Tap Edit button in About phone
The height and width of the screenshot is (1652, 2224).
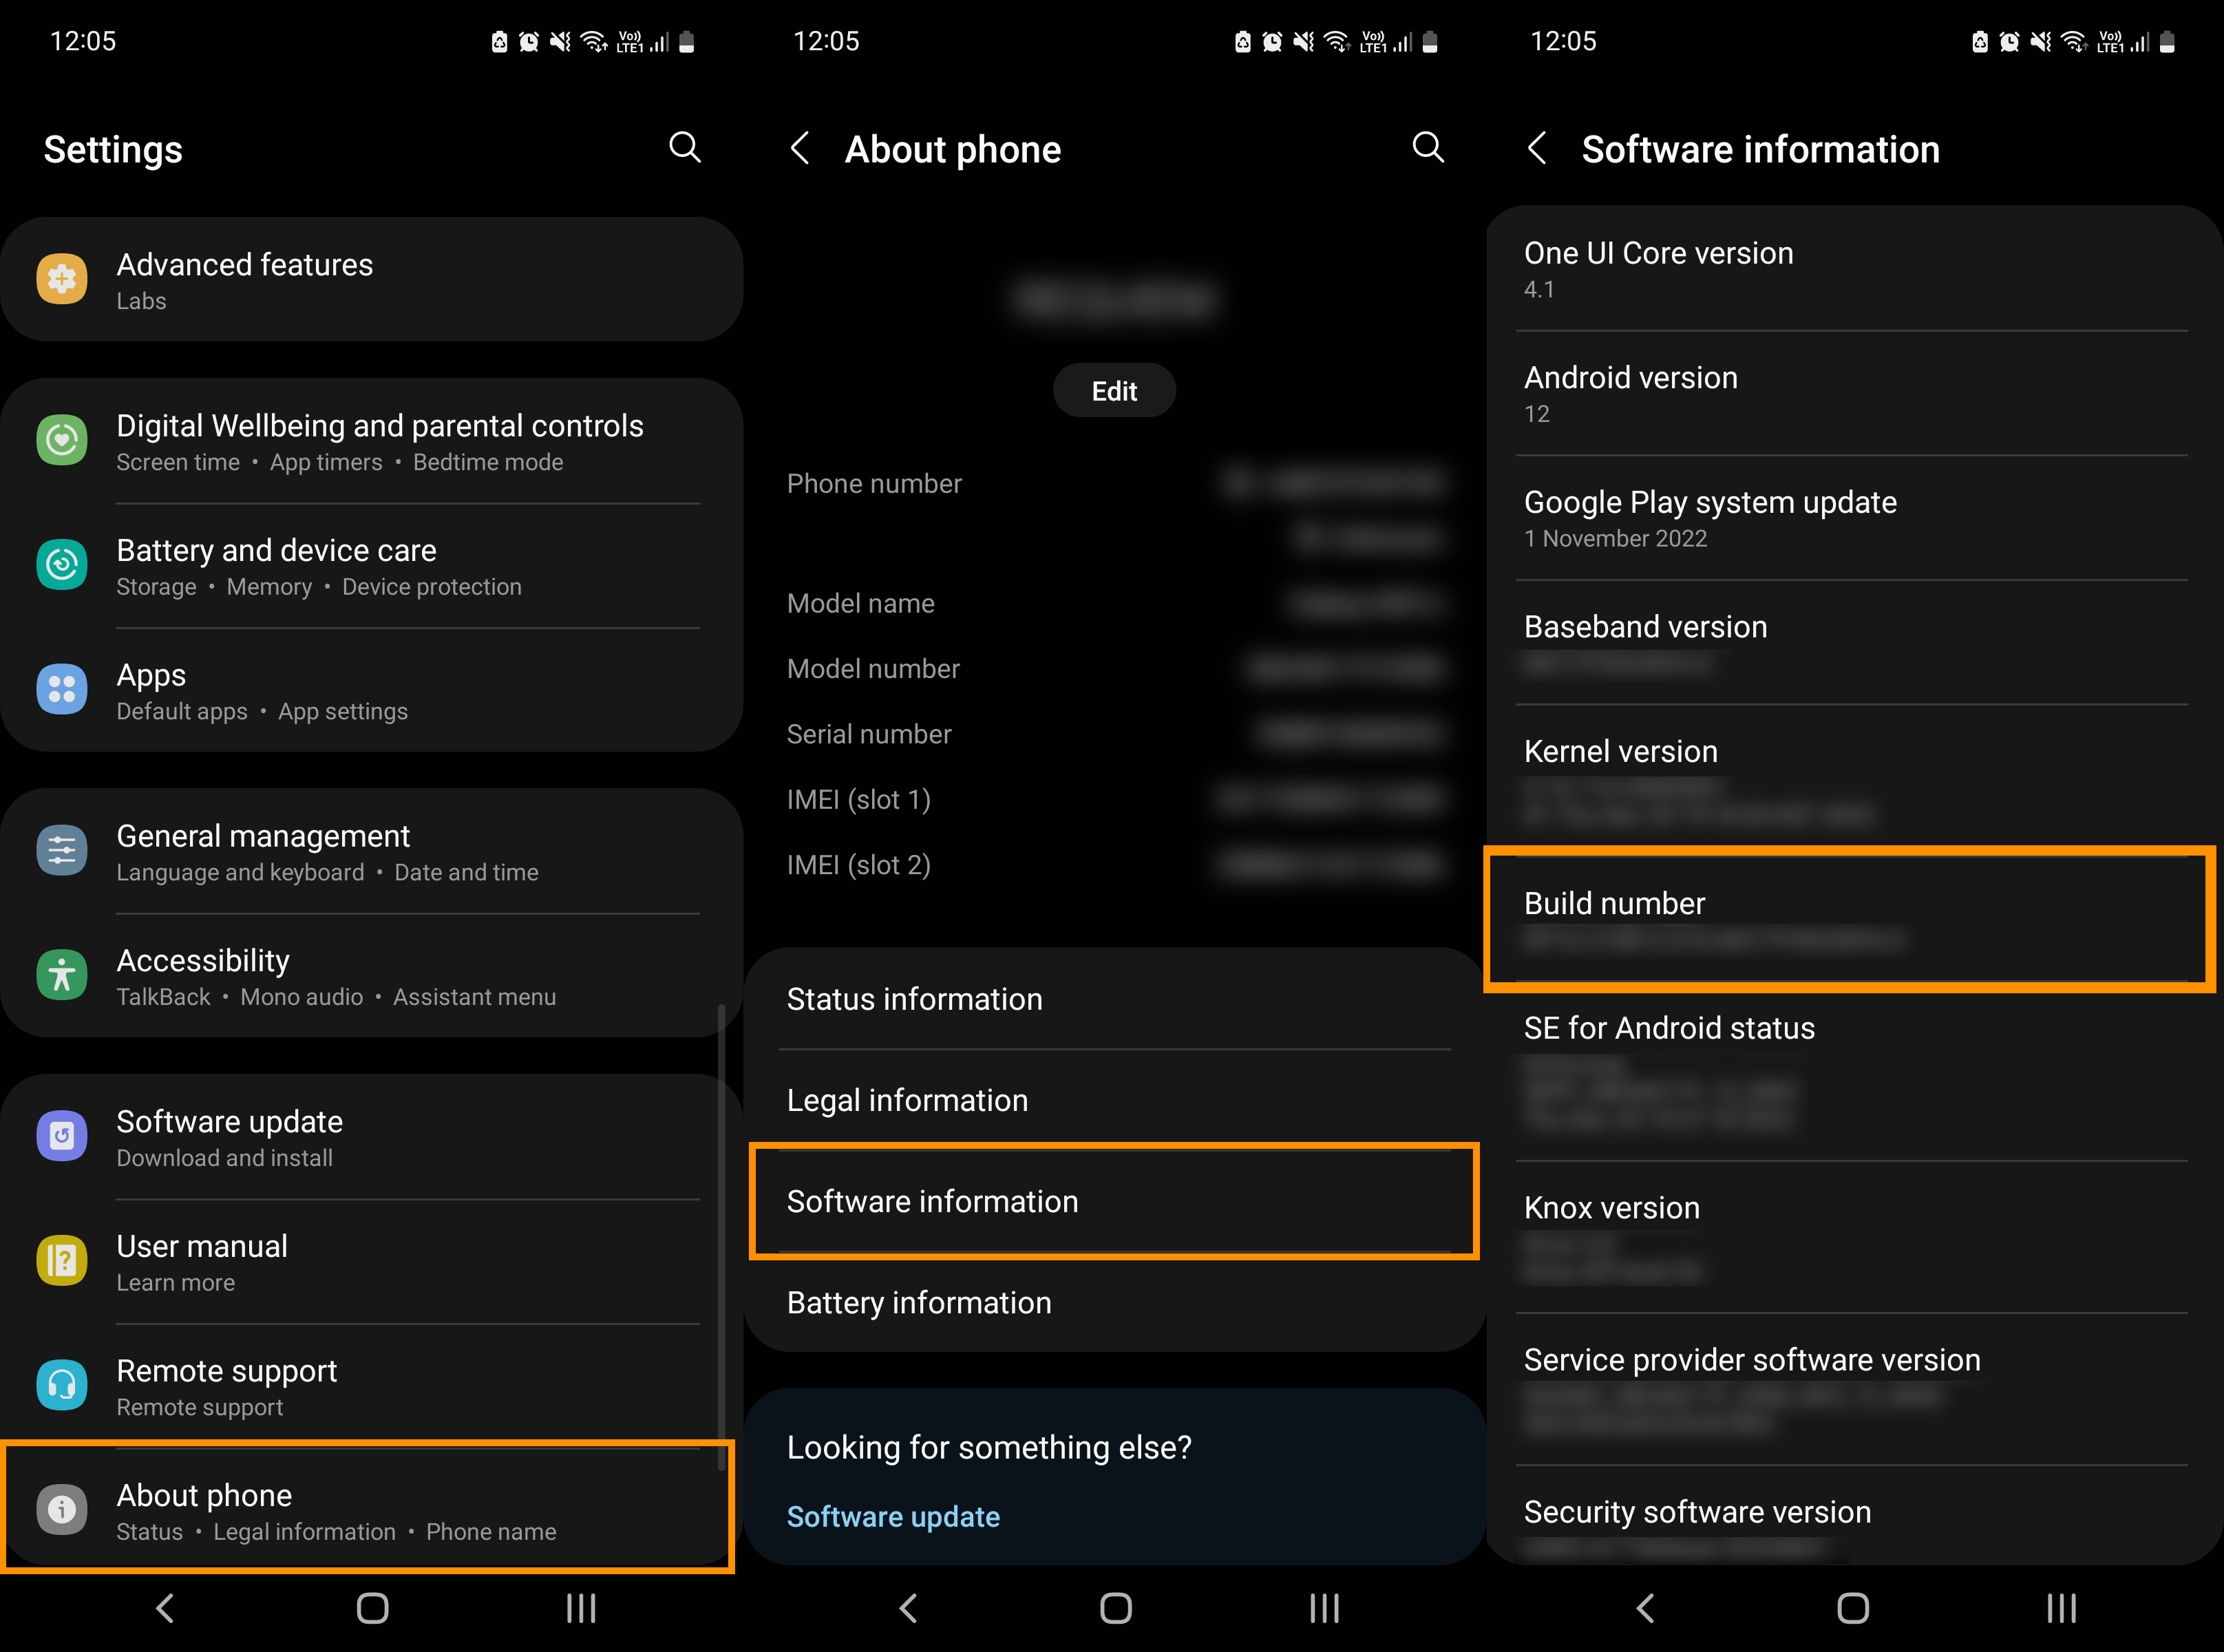coord(1112,390)
